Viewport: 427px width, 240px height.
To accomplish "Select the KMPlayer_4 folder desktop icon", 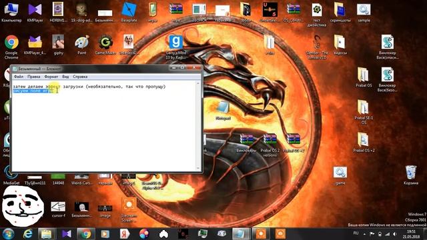I will 35,45.
